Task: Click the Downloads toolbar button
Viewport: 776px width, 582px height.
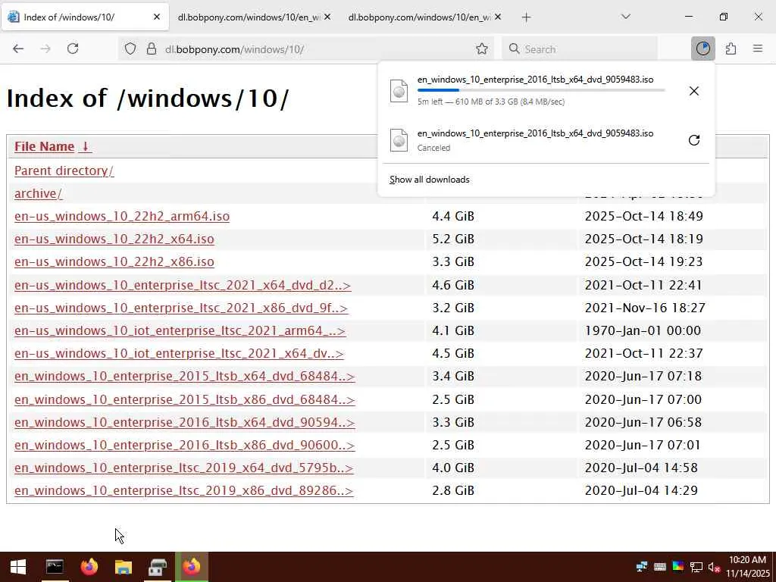Action: click(x=702, y=48)
